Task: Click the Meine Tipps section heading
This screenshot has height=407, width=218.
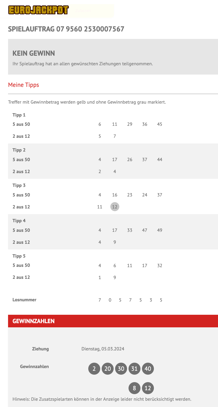Action: pyautogui.click(x=24, y=85)
